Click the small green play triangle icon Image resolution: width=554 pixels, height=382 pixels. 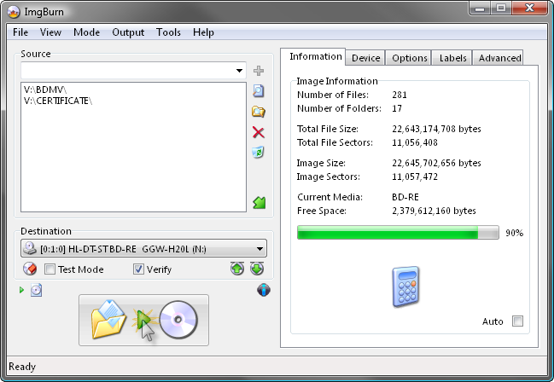tap(21, 290)
